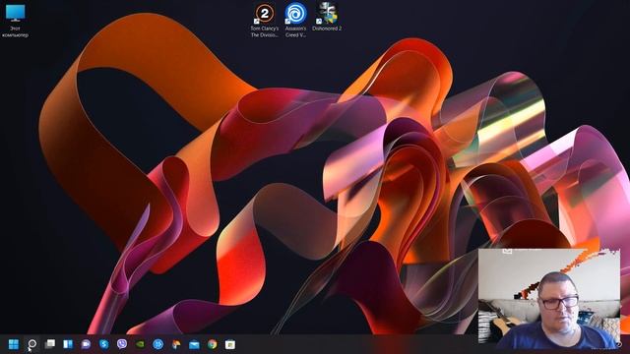Launch Teams Chat from taskbar
The image size is (630, 354).
click(x=86, y=344)
